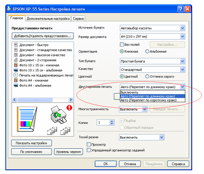204x174 pixels.
Task: Select Книжная orientation
Action: click(x=122, y=51)
